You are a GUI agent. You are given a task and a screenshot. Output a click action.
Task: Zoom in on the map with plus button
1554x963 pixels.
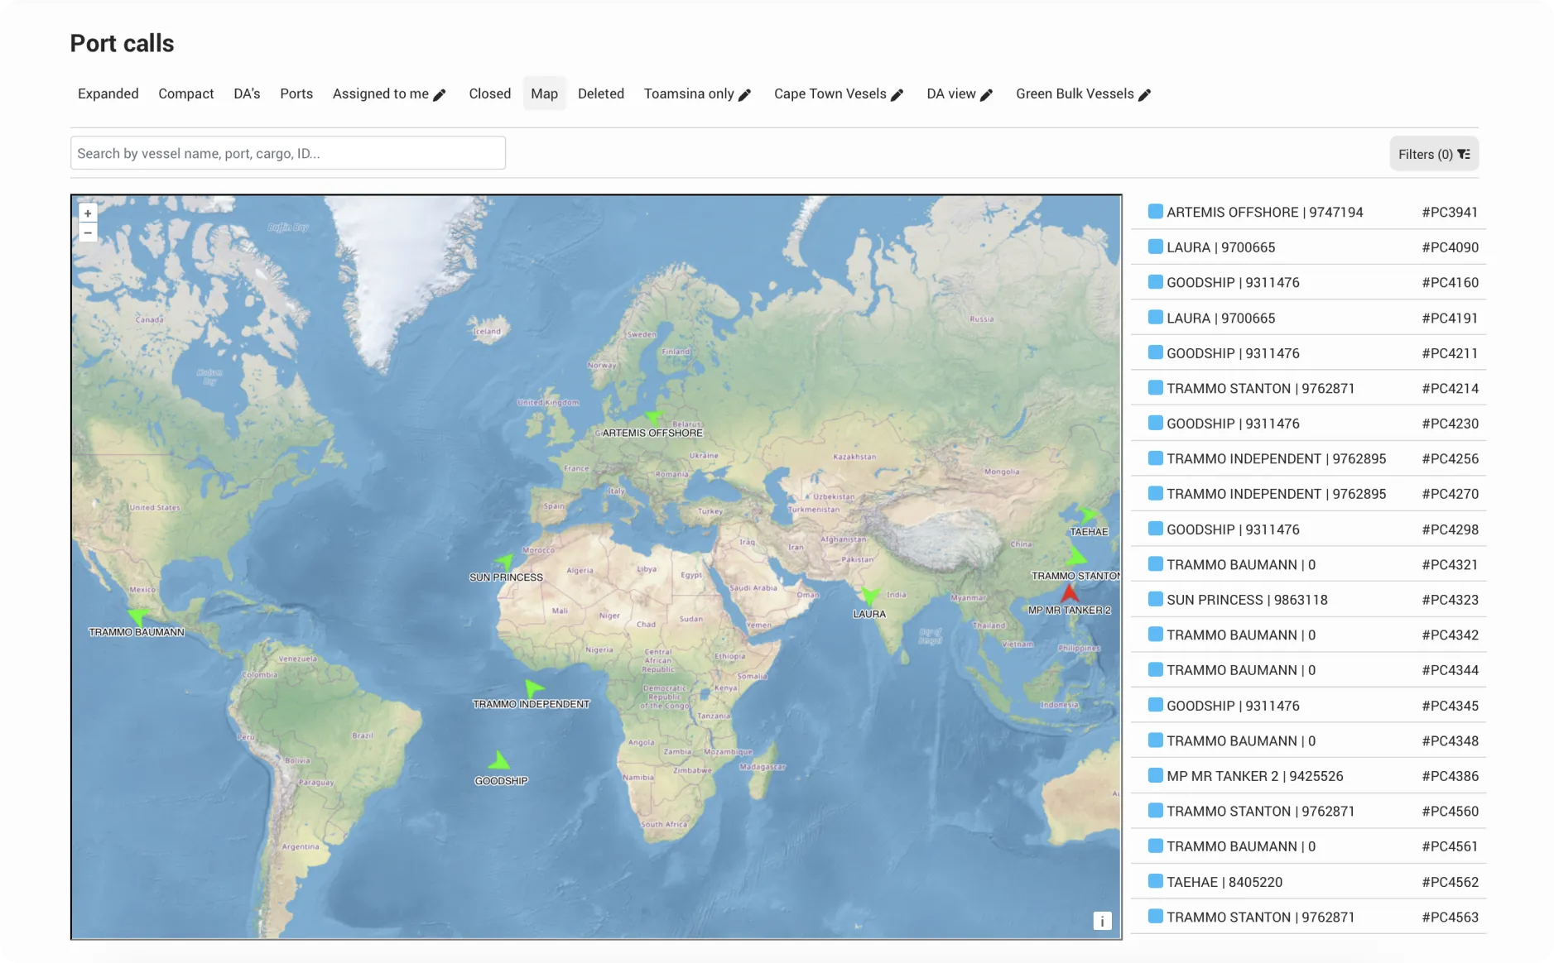click(88, 213)
